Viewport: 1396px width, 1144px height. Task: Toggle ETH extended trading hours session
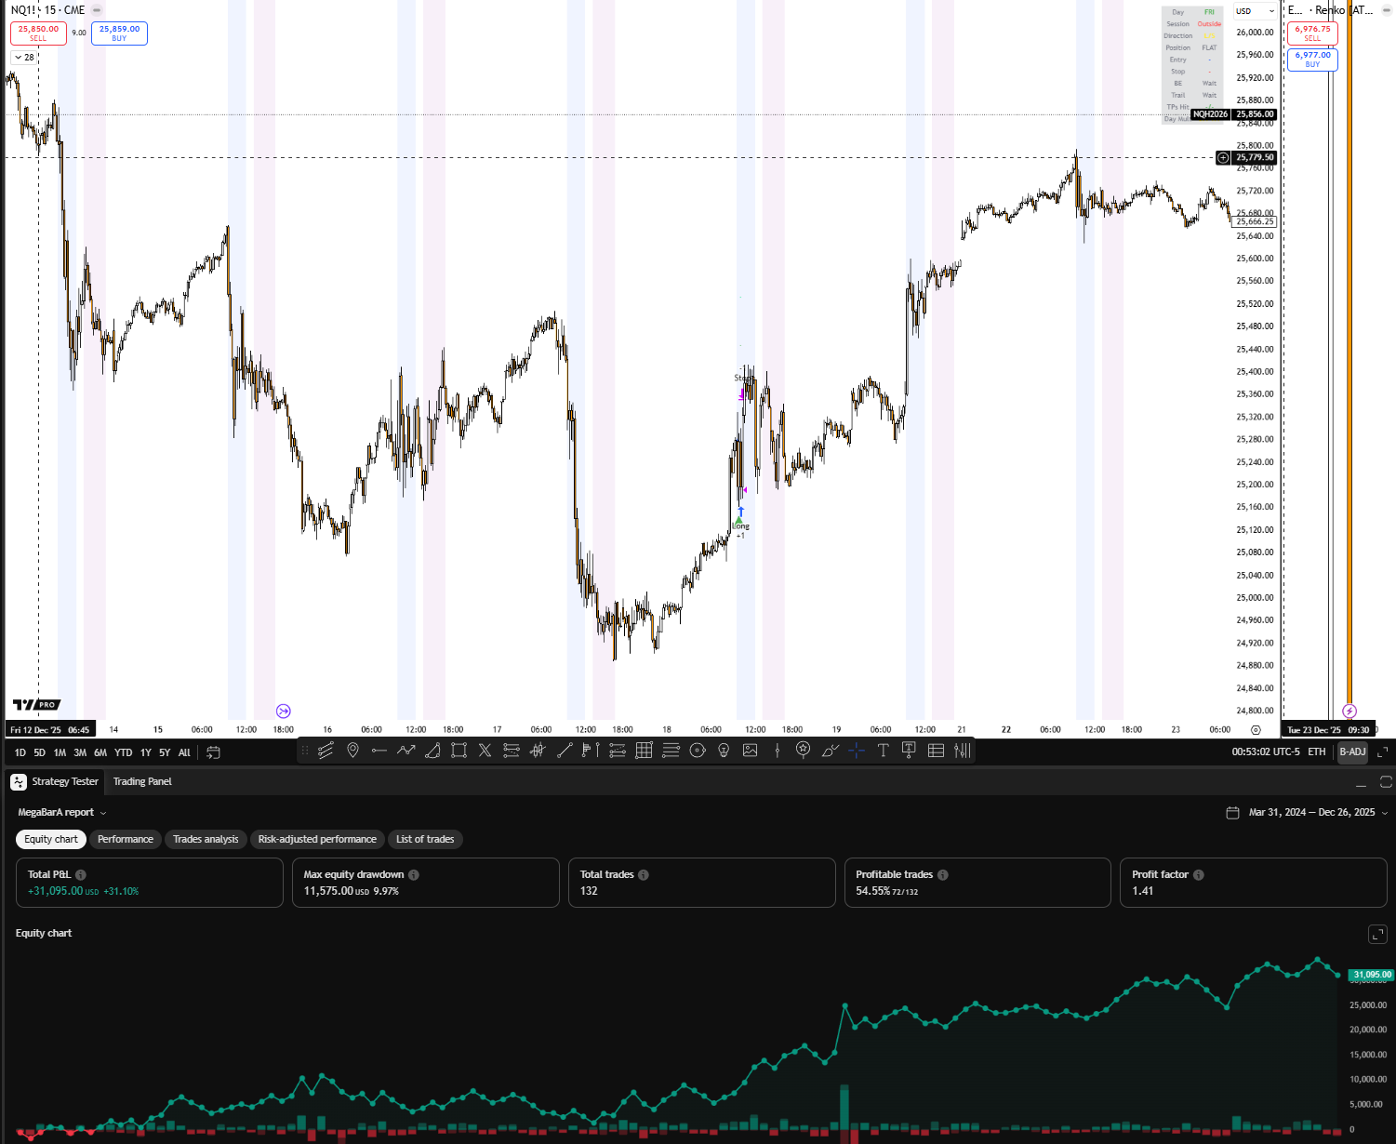click(x=1316, y=752)
